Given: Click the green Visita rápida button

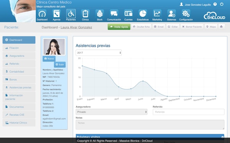Looking at the screenshot, I should 119,27.
